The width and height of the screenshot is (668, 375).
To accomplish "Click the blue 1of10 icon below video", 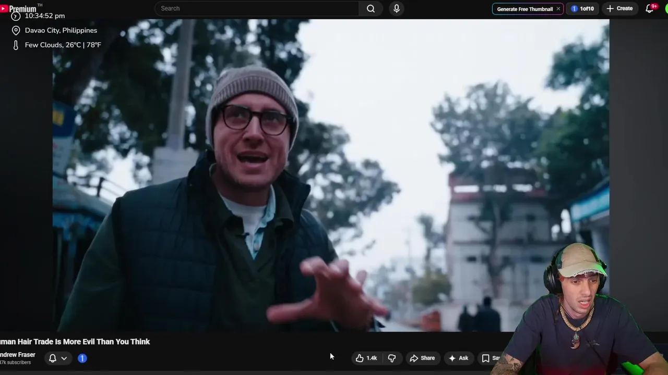I will tap(82, 358).
